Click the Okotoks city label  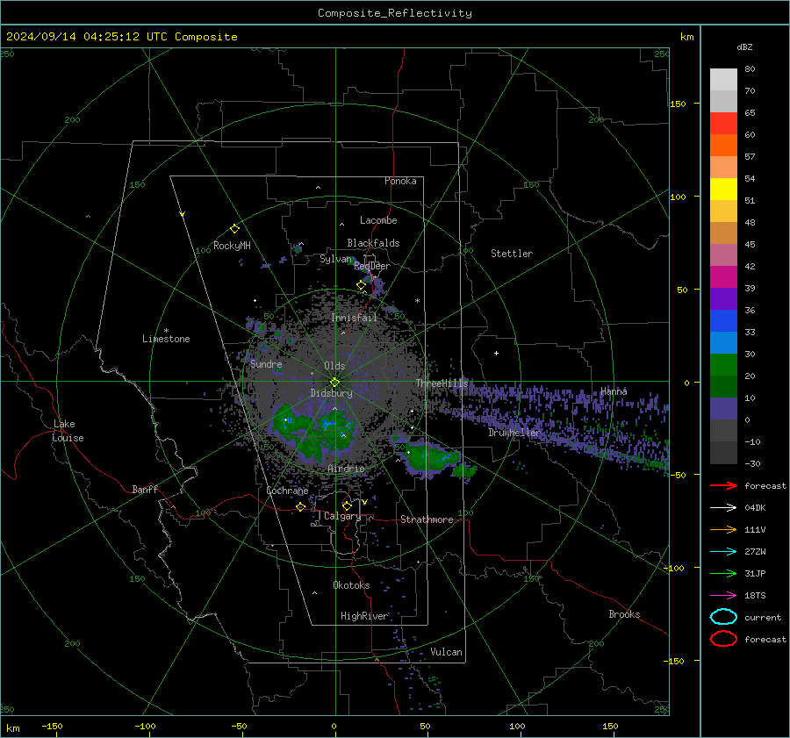click(351, 585)
